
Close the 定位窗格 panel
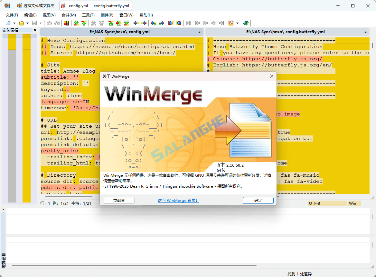point(35,30)
